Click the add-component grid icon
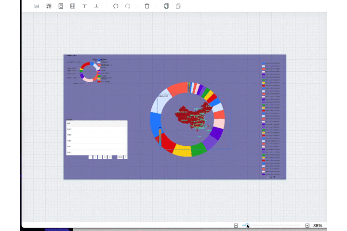Image resolution: width=347 pixels, height=231 pixels. 49,6
